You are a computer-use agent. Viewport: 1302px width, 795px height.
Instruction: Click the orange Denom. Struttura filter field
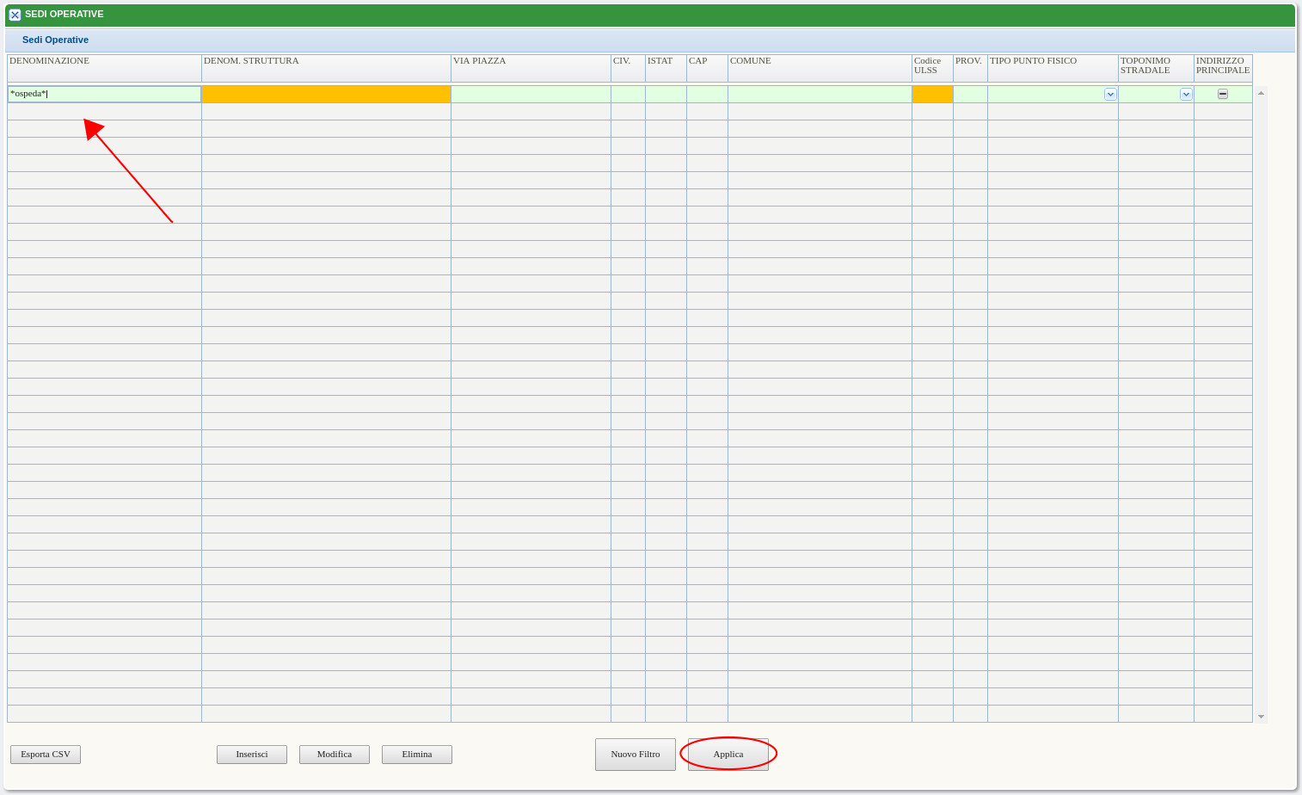[326, 95]
